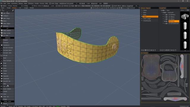Click the Colors button

coord(106,4)
